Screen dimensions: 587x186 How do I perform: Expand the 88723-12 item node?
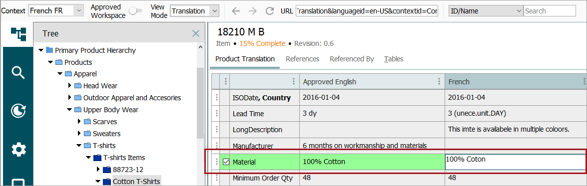[98, 170]
